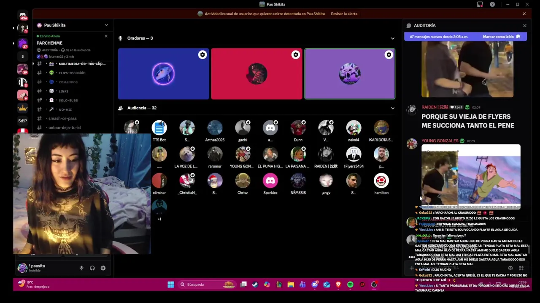Close the AUDITORÍA chat panel

pos(525,26)
